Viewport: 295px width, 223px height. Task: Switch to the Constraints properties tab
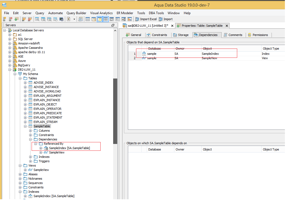coord(157,35)
